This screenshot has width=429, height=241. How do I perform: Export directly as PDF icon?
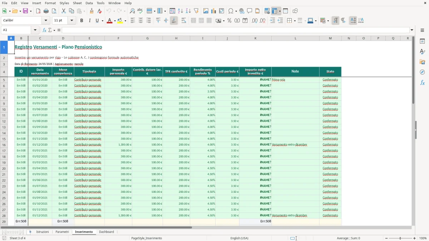(38, 11)
